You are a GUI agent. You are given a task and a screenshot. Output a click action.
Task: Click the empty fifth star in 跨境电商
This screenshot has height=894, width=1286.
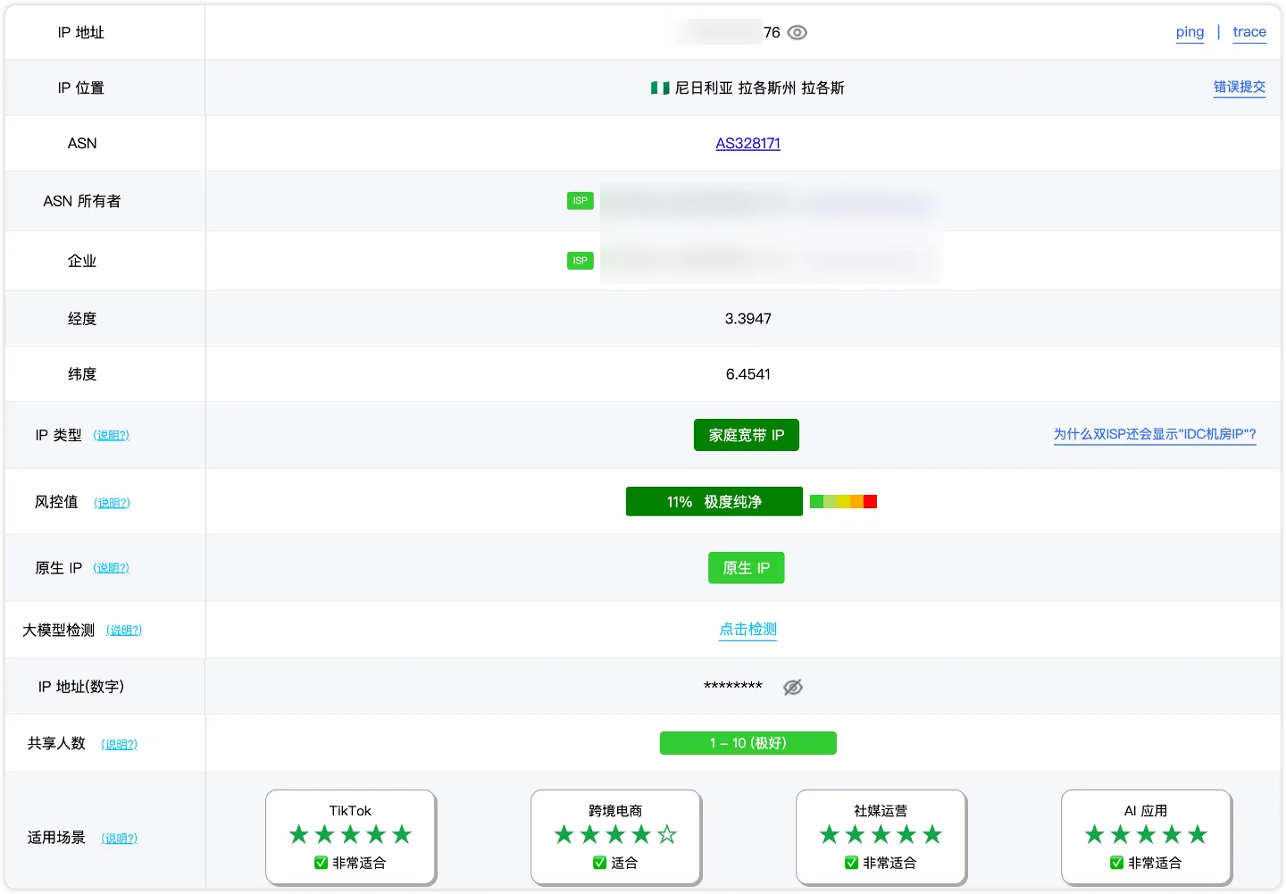tap(667, 835)
